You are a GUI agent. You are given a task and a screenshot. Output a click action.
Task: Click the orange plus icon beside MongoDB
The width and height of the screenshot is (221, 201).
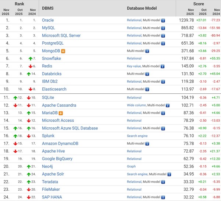click(63, 51)
